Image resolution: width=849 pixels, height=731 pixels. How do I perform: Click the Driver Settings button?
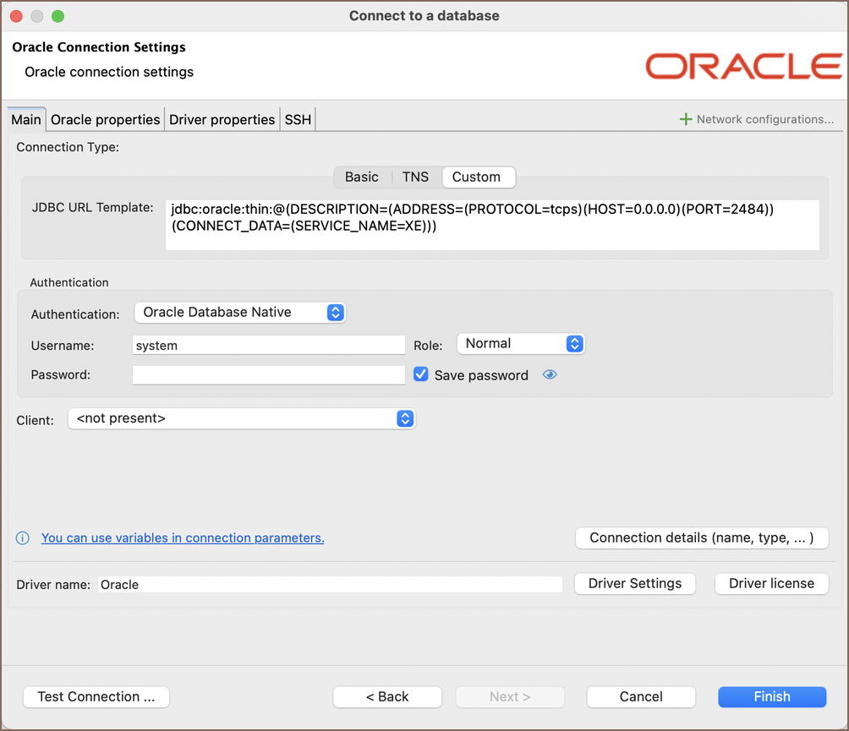[634, 583]
